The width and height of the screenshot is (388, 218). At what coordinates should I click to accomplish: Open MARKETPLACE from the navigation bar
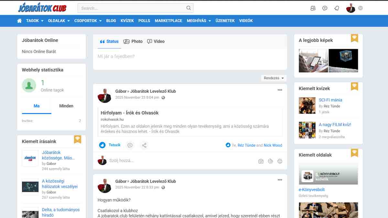168,21
